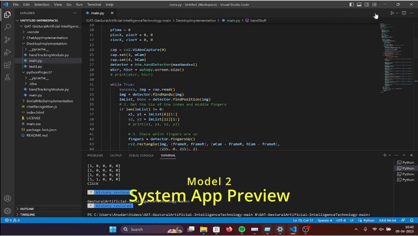Open the File menu
This screenshot has height=236, width=418.
[x=16, y=5]
